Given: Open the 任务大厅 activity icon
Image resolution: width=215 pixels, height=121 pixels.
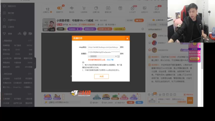Looking at the screenshot, I should (x=57, y=97).
